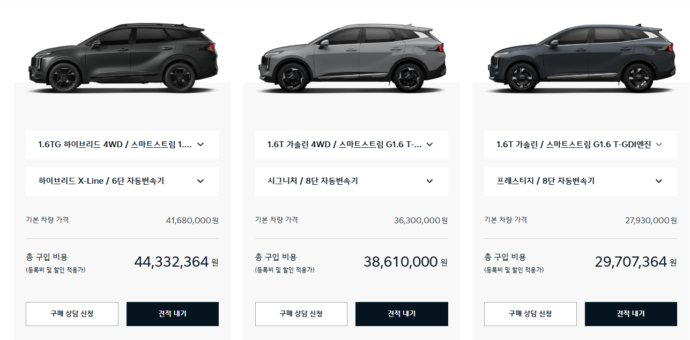Click the chevron beside 시그니처 trim

click(429, 181)
